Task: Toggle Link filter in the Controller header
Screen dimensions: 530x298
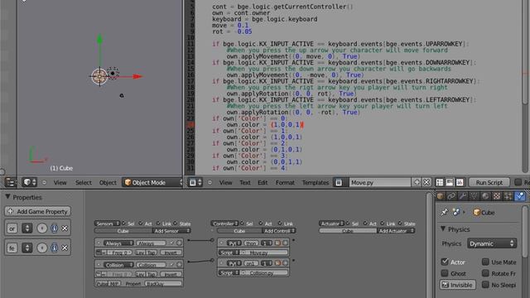Action: tap(286, 223)
